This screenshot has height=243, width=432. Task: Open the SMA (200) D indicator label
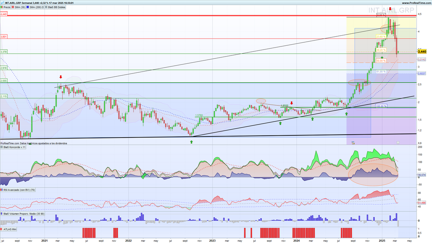[35, 7]
